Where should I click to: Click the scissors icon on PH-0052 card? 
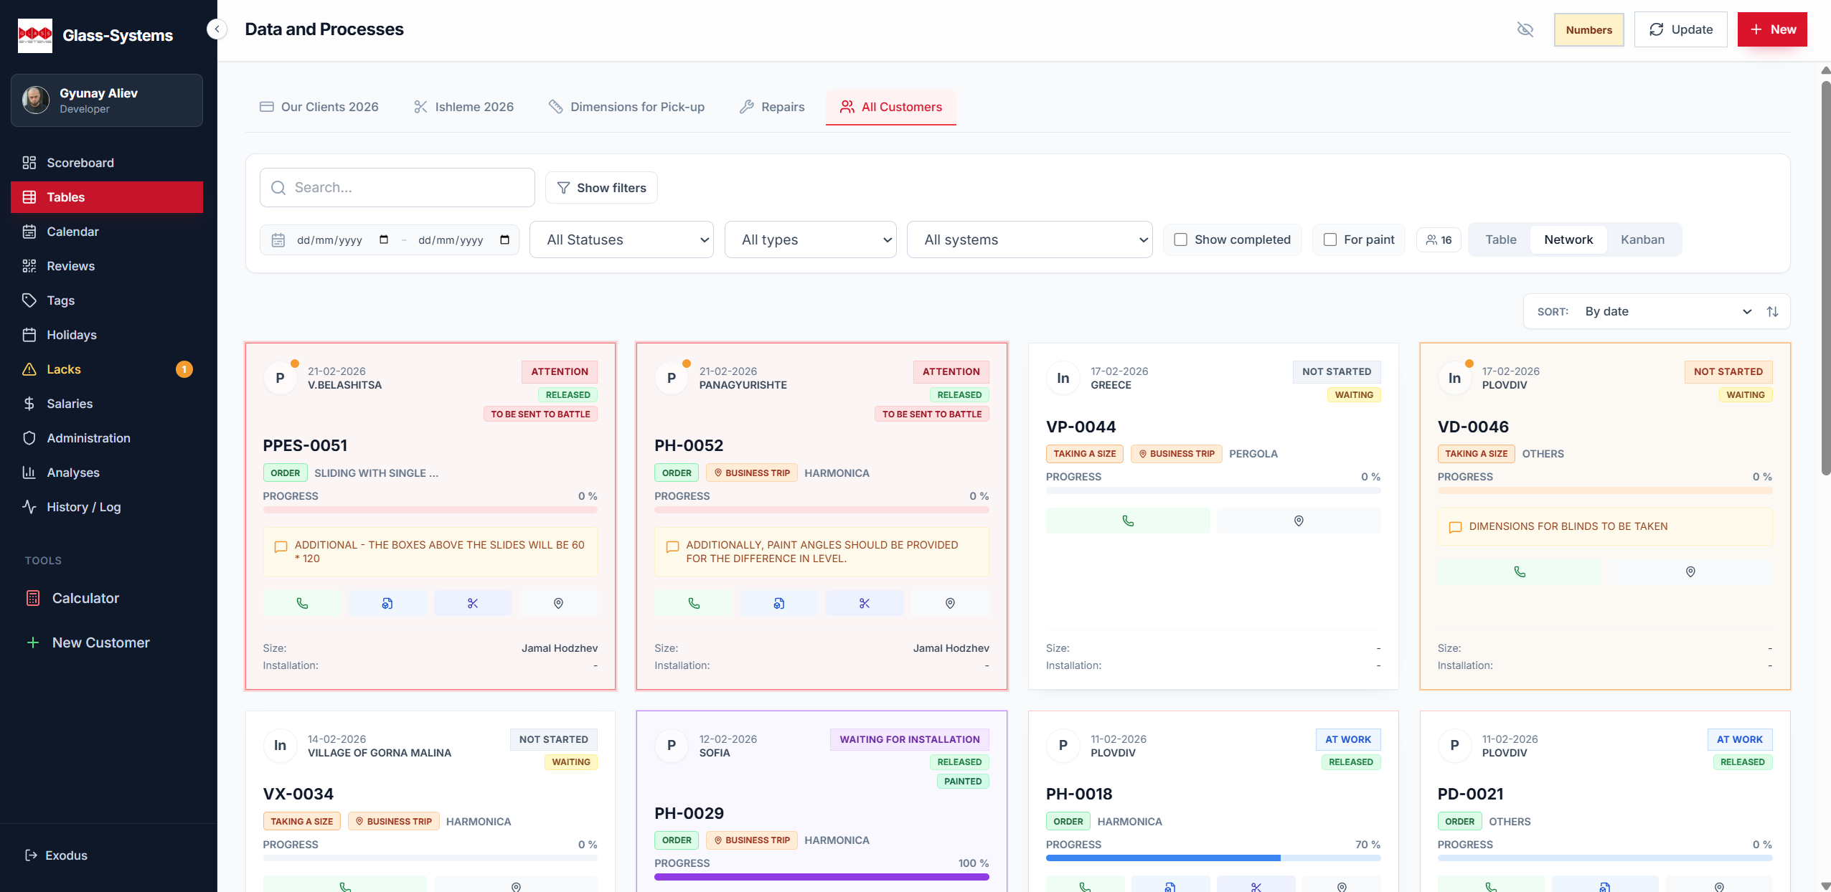tap(864, 603)
